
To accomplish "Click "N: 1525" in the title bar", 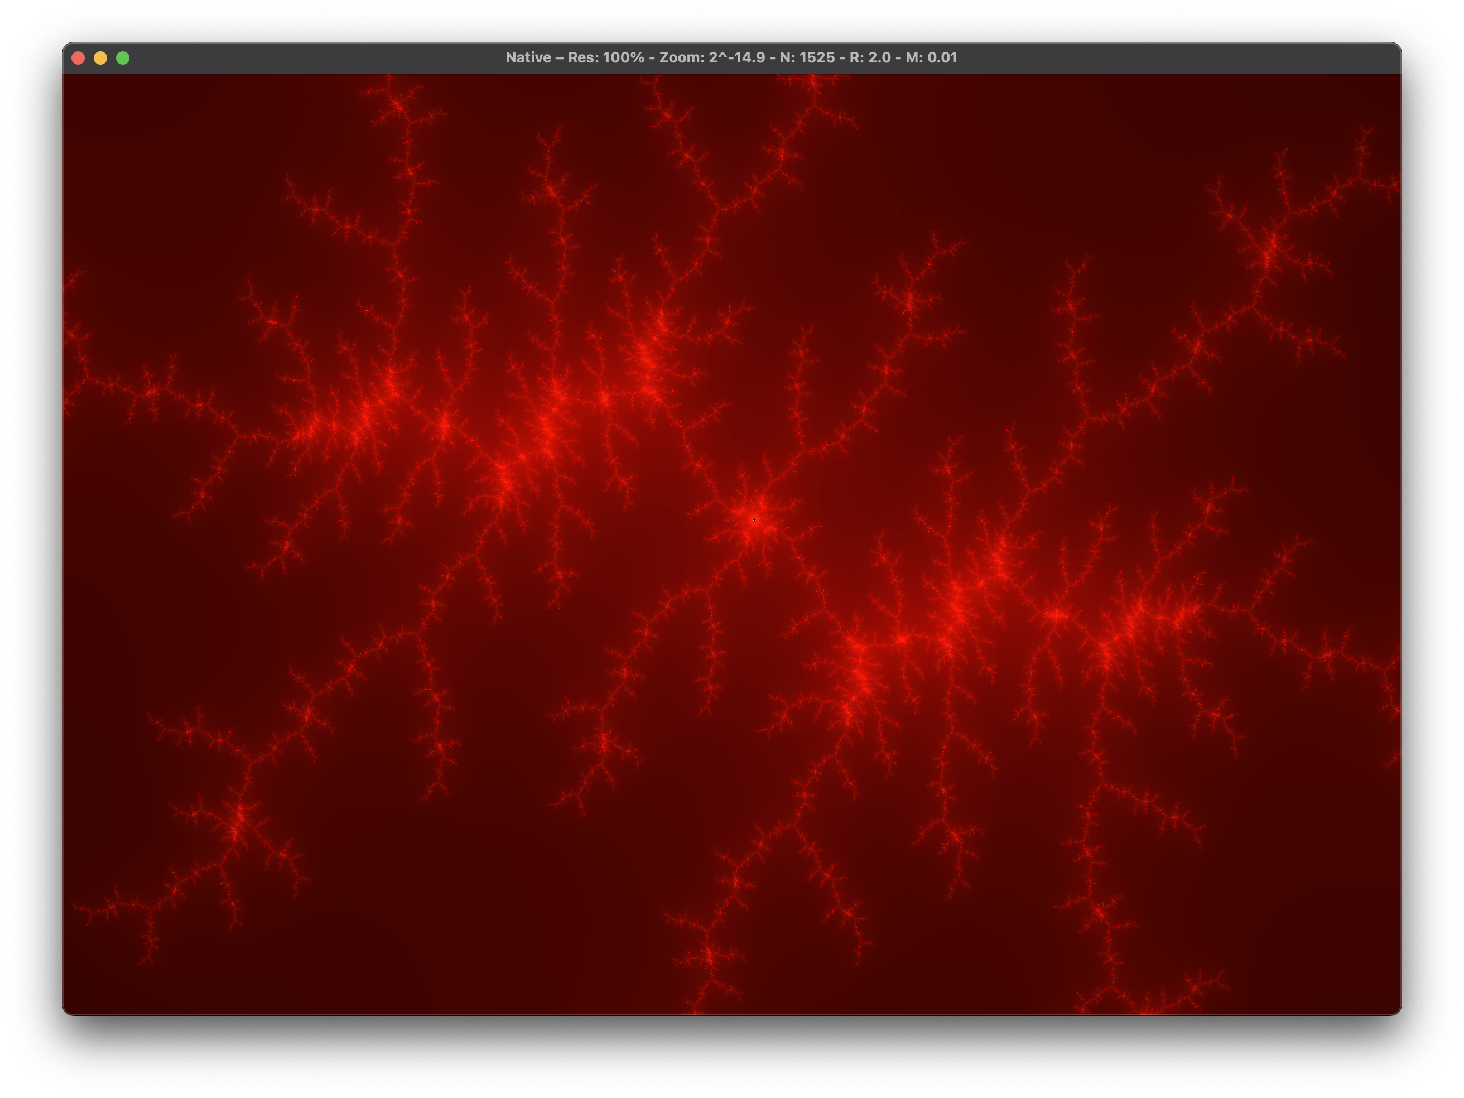I will point(807,58).
